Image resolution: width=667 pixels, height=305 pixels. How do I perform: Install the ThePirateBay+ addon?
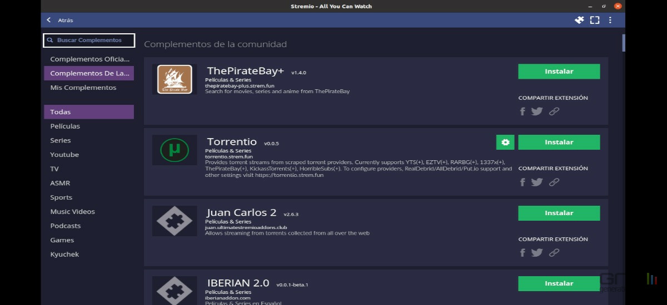point(559,72)
